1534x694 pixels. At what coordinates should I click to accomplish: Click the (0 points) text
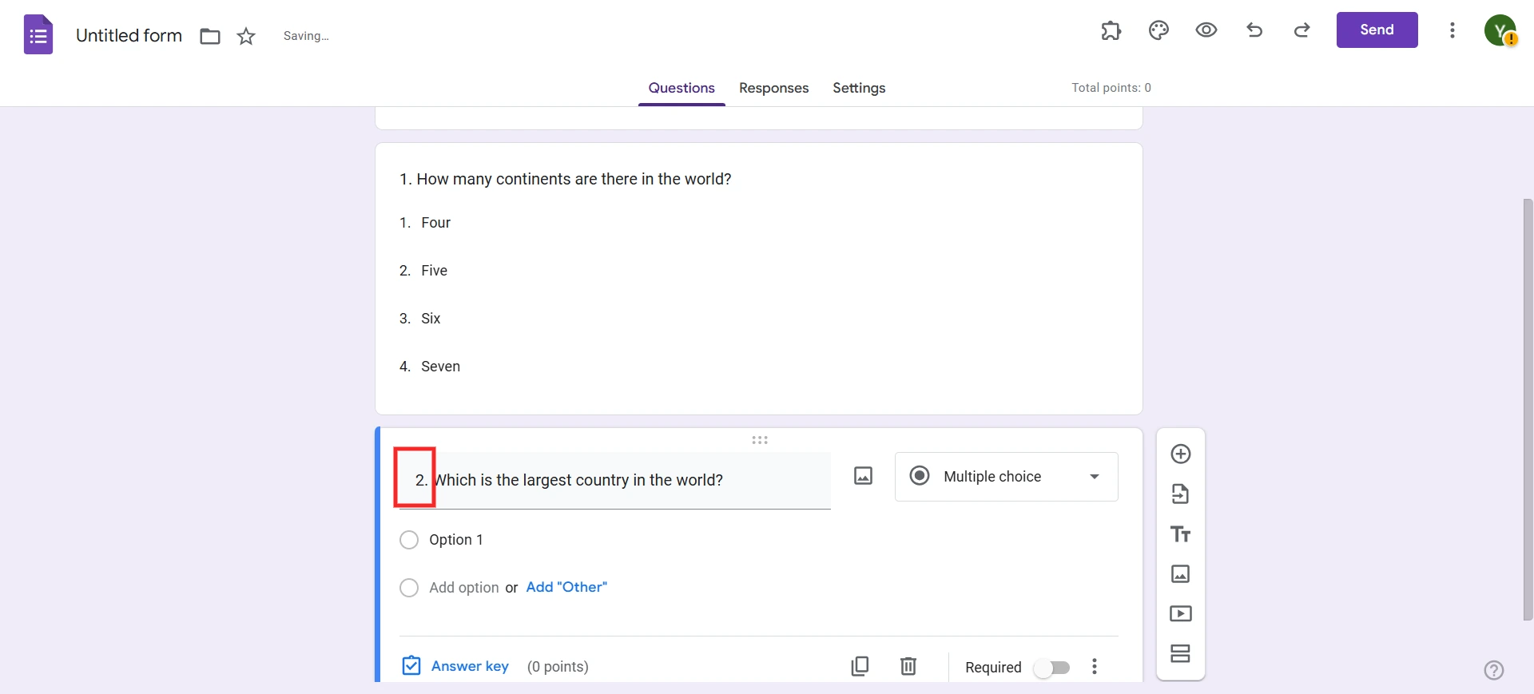click(x=558, y=667)
